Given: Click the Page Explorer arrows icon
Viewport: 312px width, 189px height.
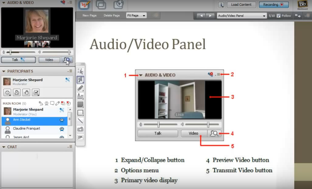Looking at the screenshot, I should tap(298, 15).
